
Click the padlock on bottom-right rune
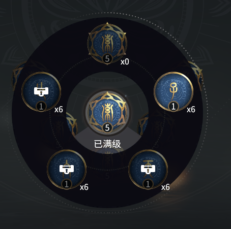click(x=148, y=170)
